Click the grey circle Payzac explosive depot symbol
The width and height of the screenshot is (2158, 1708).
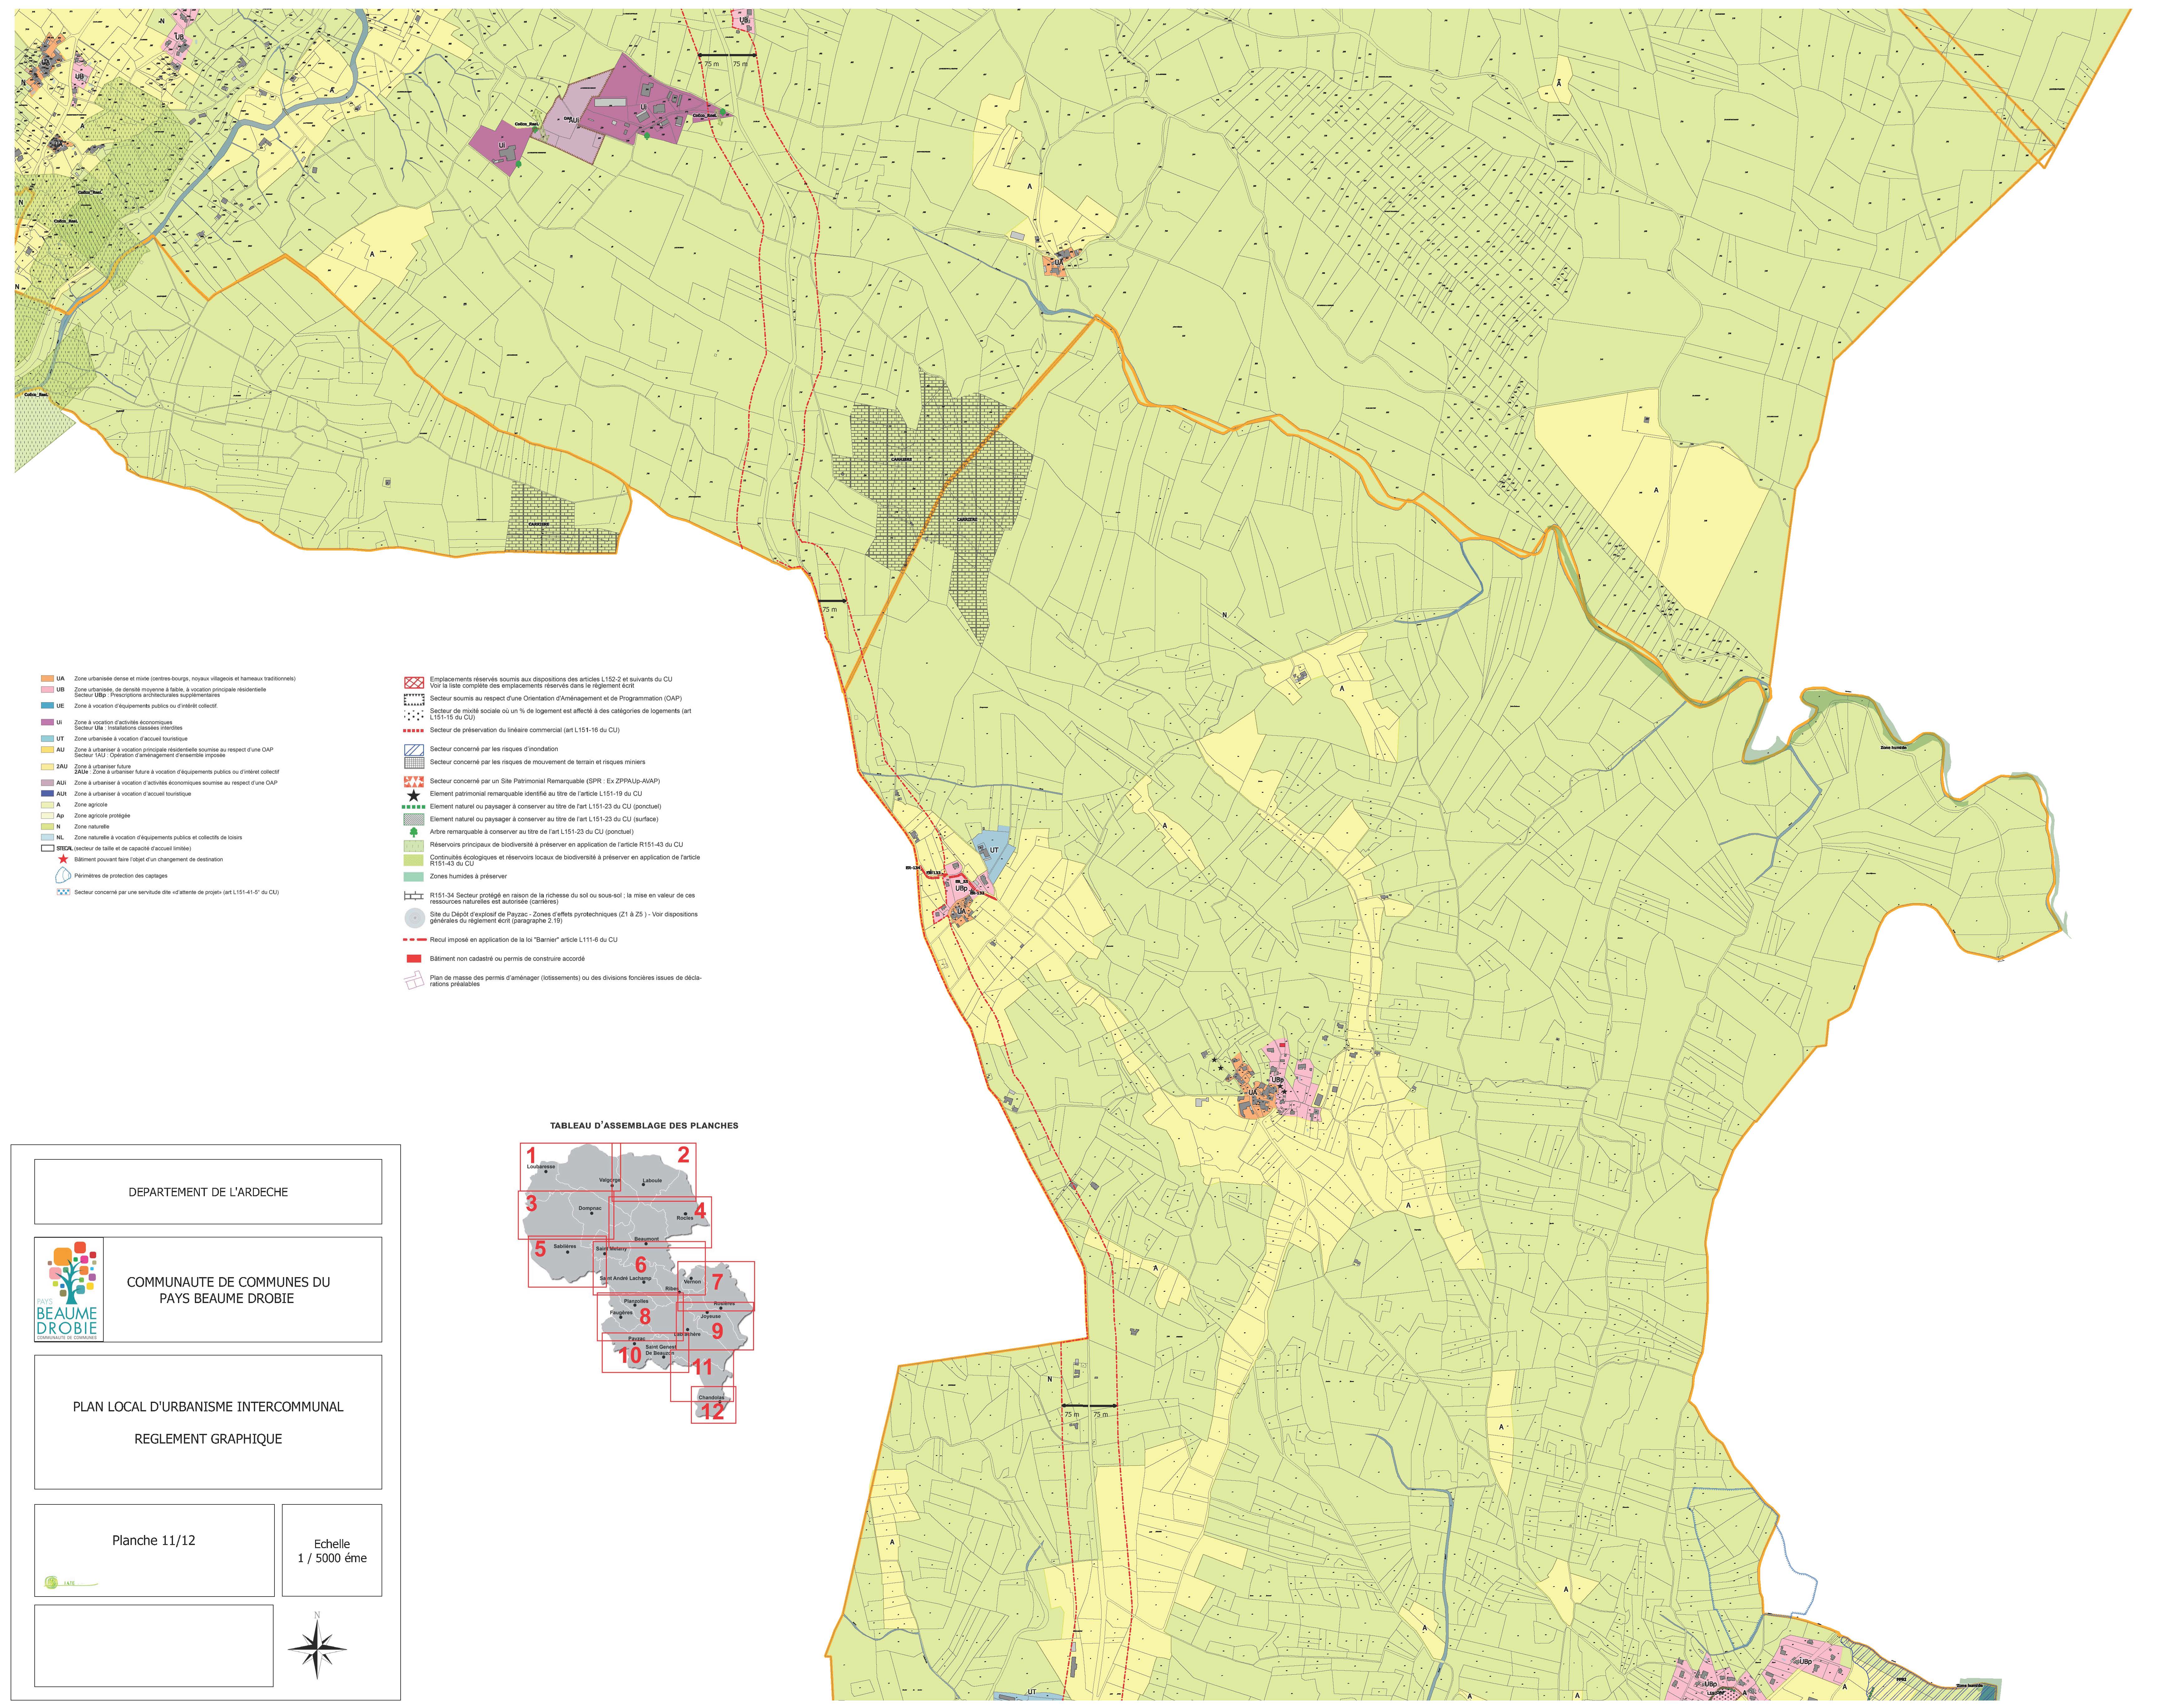[x=415, y=918]
